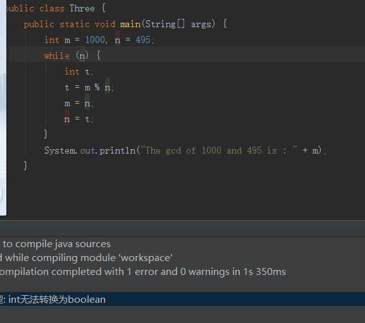Click variable n inside while condition

pos(82,56)
